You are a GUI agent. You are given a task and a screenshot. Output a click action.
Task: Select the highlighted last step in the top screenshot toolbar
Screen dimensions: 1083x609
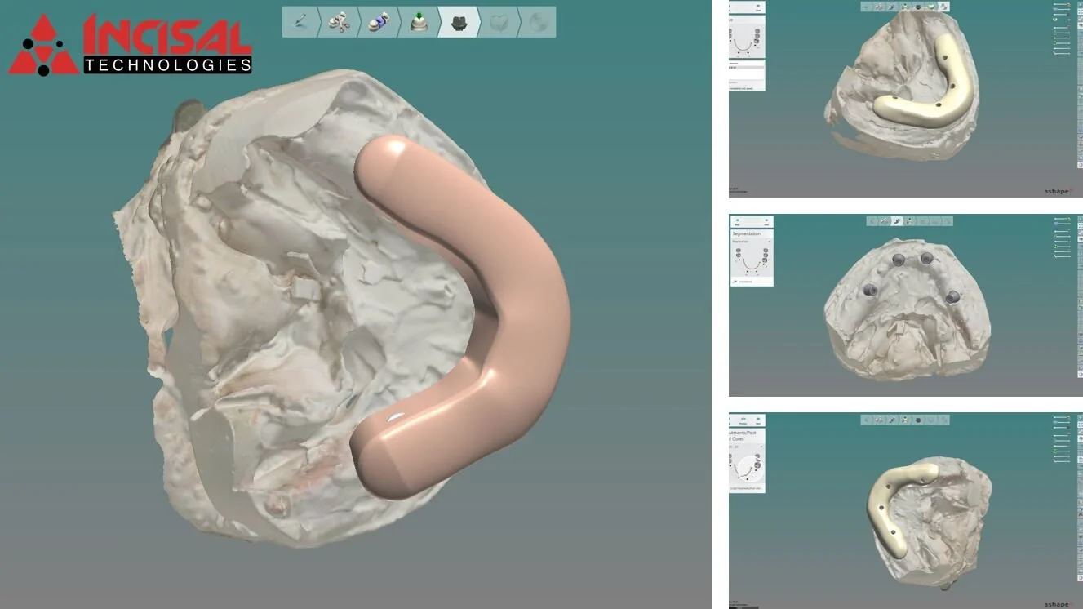click(943, 7)
